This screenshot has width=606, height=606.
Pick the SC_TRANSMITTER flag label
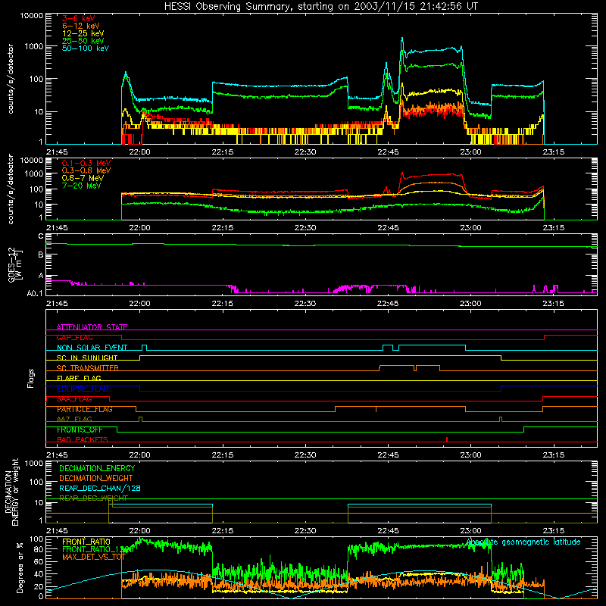click(x=88, y=368)
